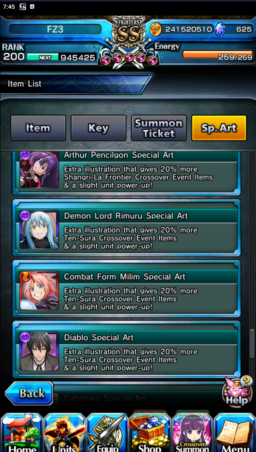Viewport: 256px width, 452px height.
Task: Switch to the Item tab
Action: coord(38,128)
